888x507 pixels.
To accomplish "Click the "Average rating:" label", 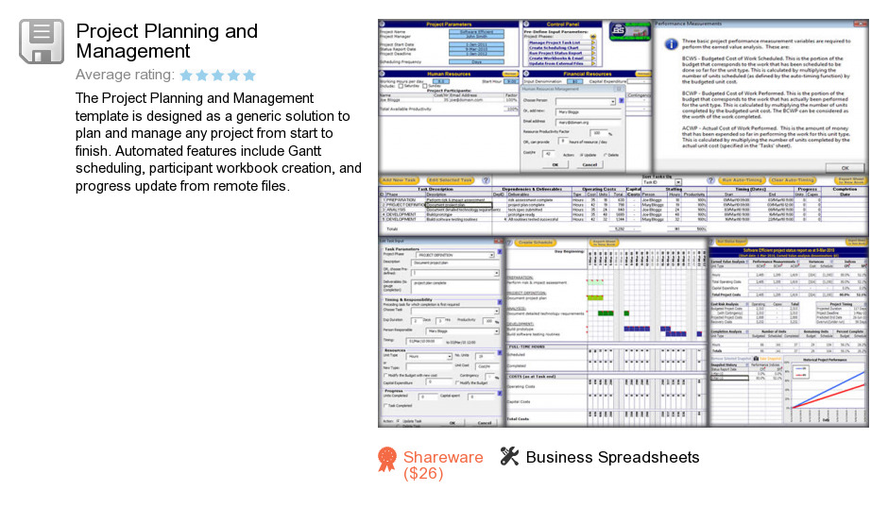I will [125, 75].
